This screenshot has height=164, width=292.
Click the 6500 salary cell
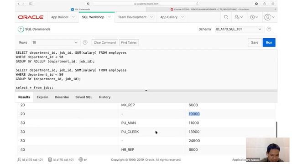(x=193, y=150)
